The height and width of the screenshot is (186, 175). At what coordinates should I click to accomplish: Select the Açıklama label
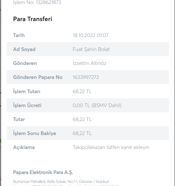(24, 147)
